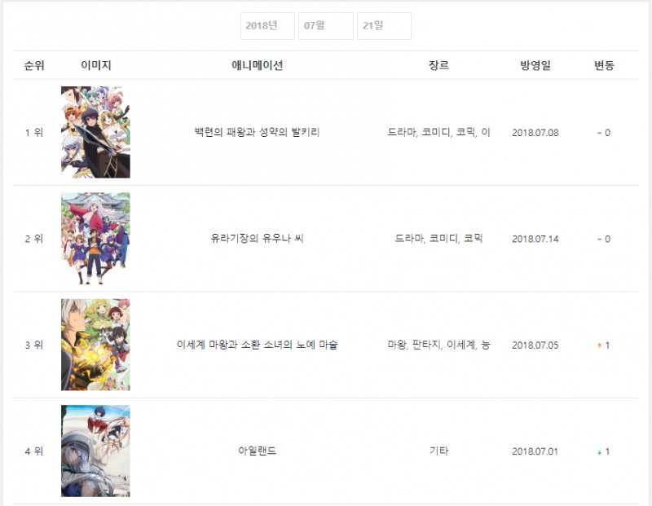The image size is (652, 506).
Task: Open the 21일 day dropdown
Action: click(384, 26)
